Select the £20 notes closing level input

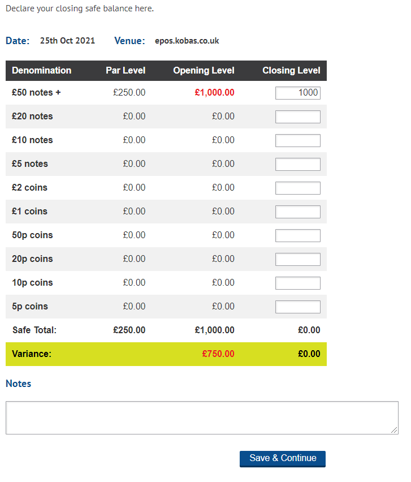[x=297, y=117]
